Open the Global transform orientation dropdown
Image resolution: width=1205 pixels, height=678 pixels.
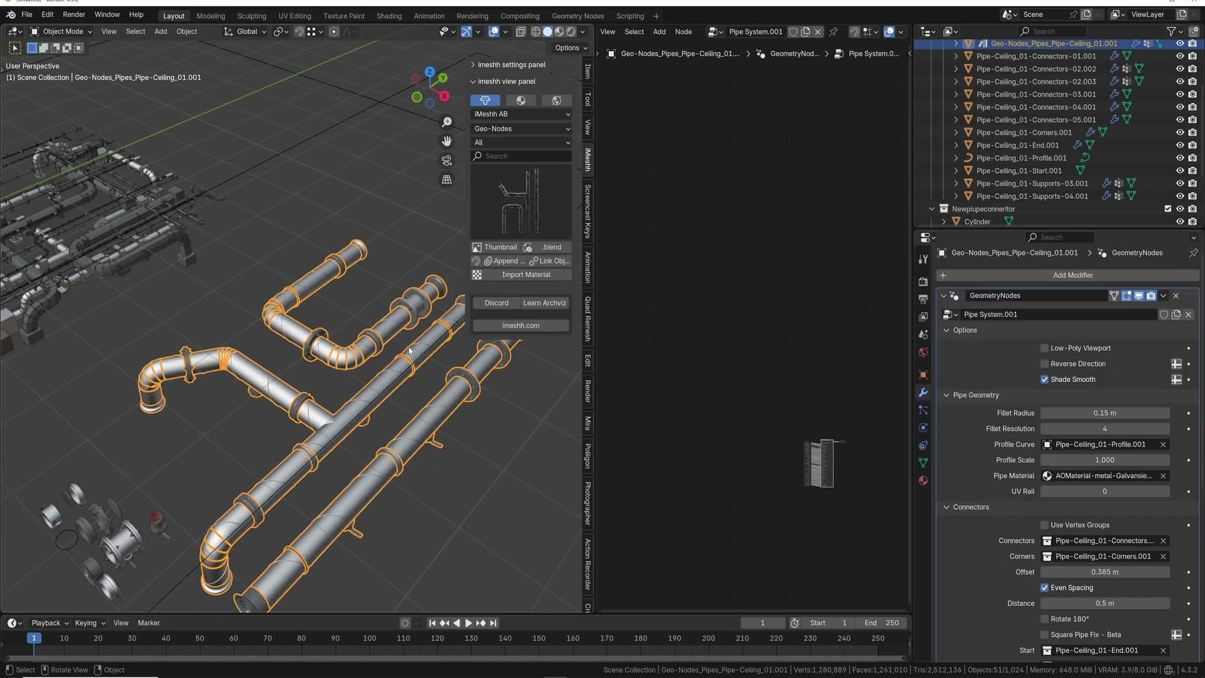(x=245, y=31)
